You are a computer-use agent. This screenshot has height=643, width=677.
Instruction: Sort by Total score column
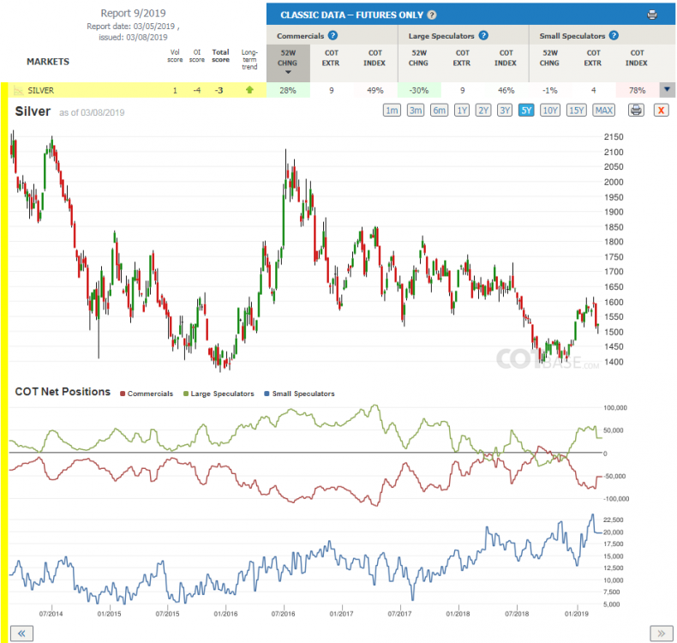(x=220, y=56)
